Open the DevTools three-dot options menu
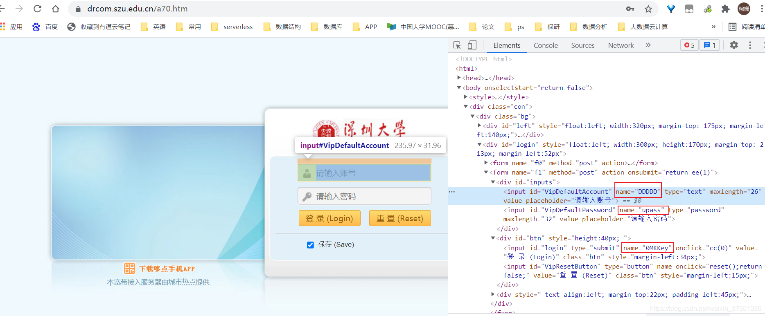The image size is (765, 316). click(x=750, y=45)
